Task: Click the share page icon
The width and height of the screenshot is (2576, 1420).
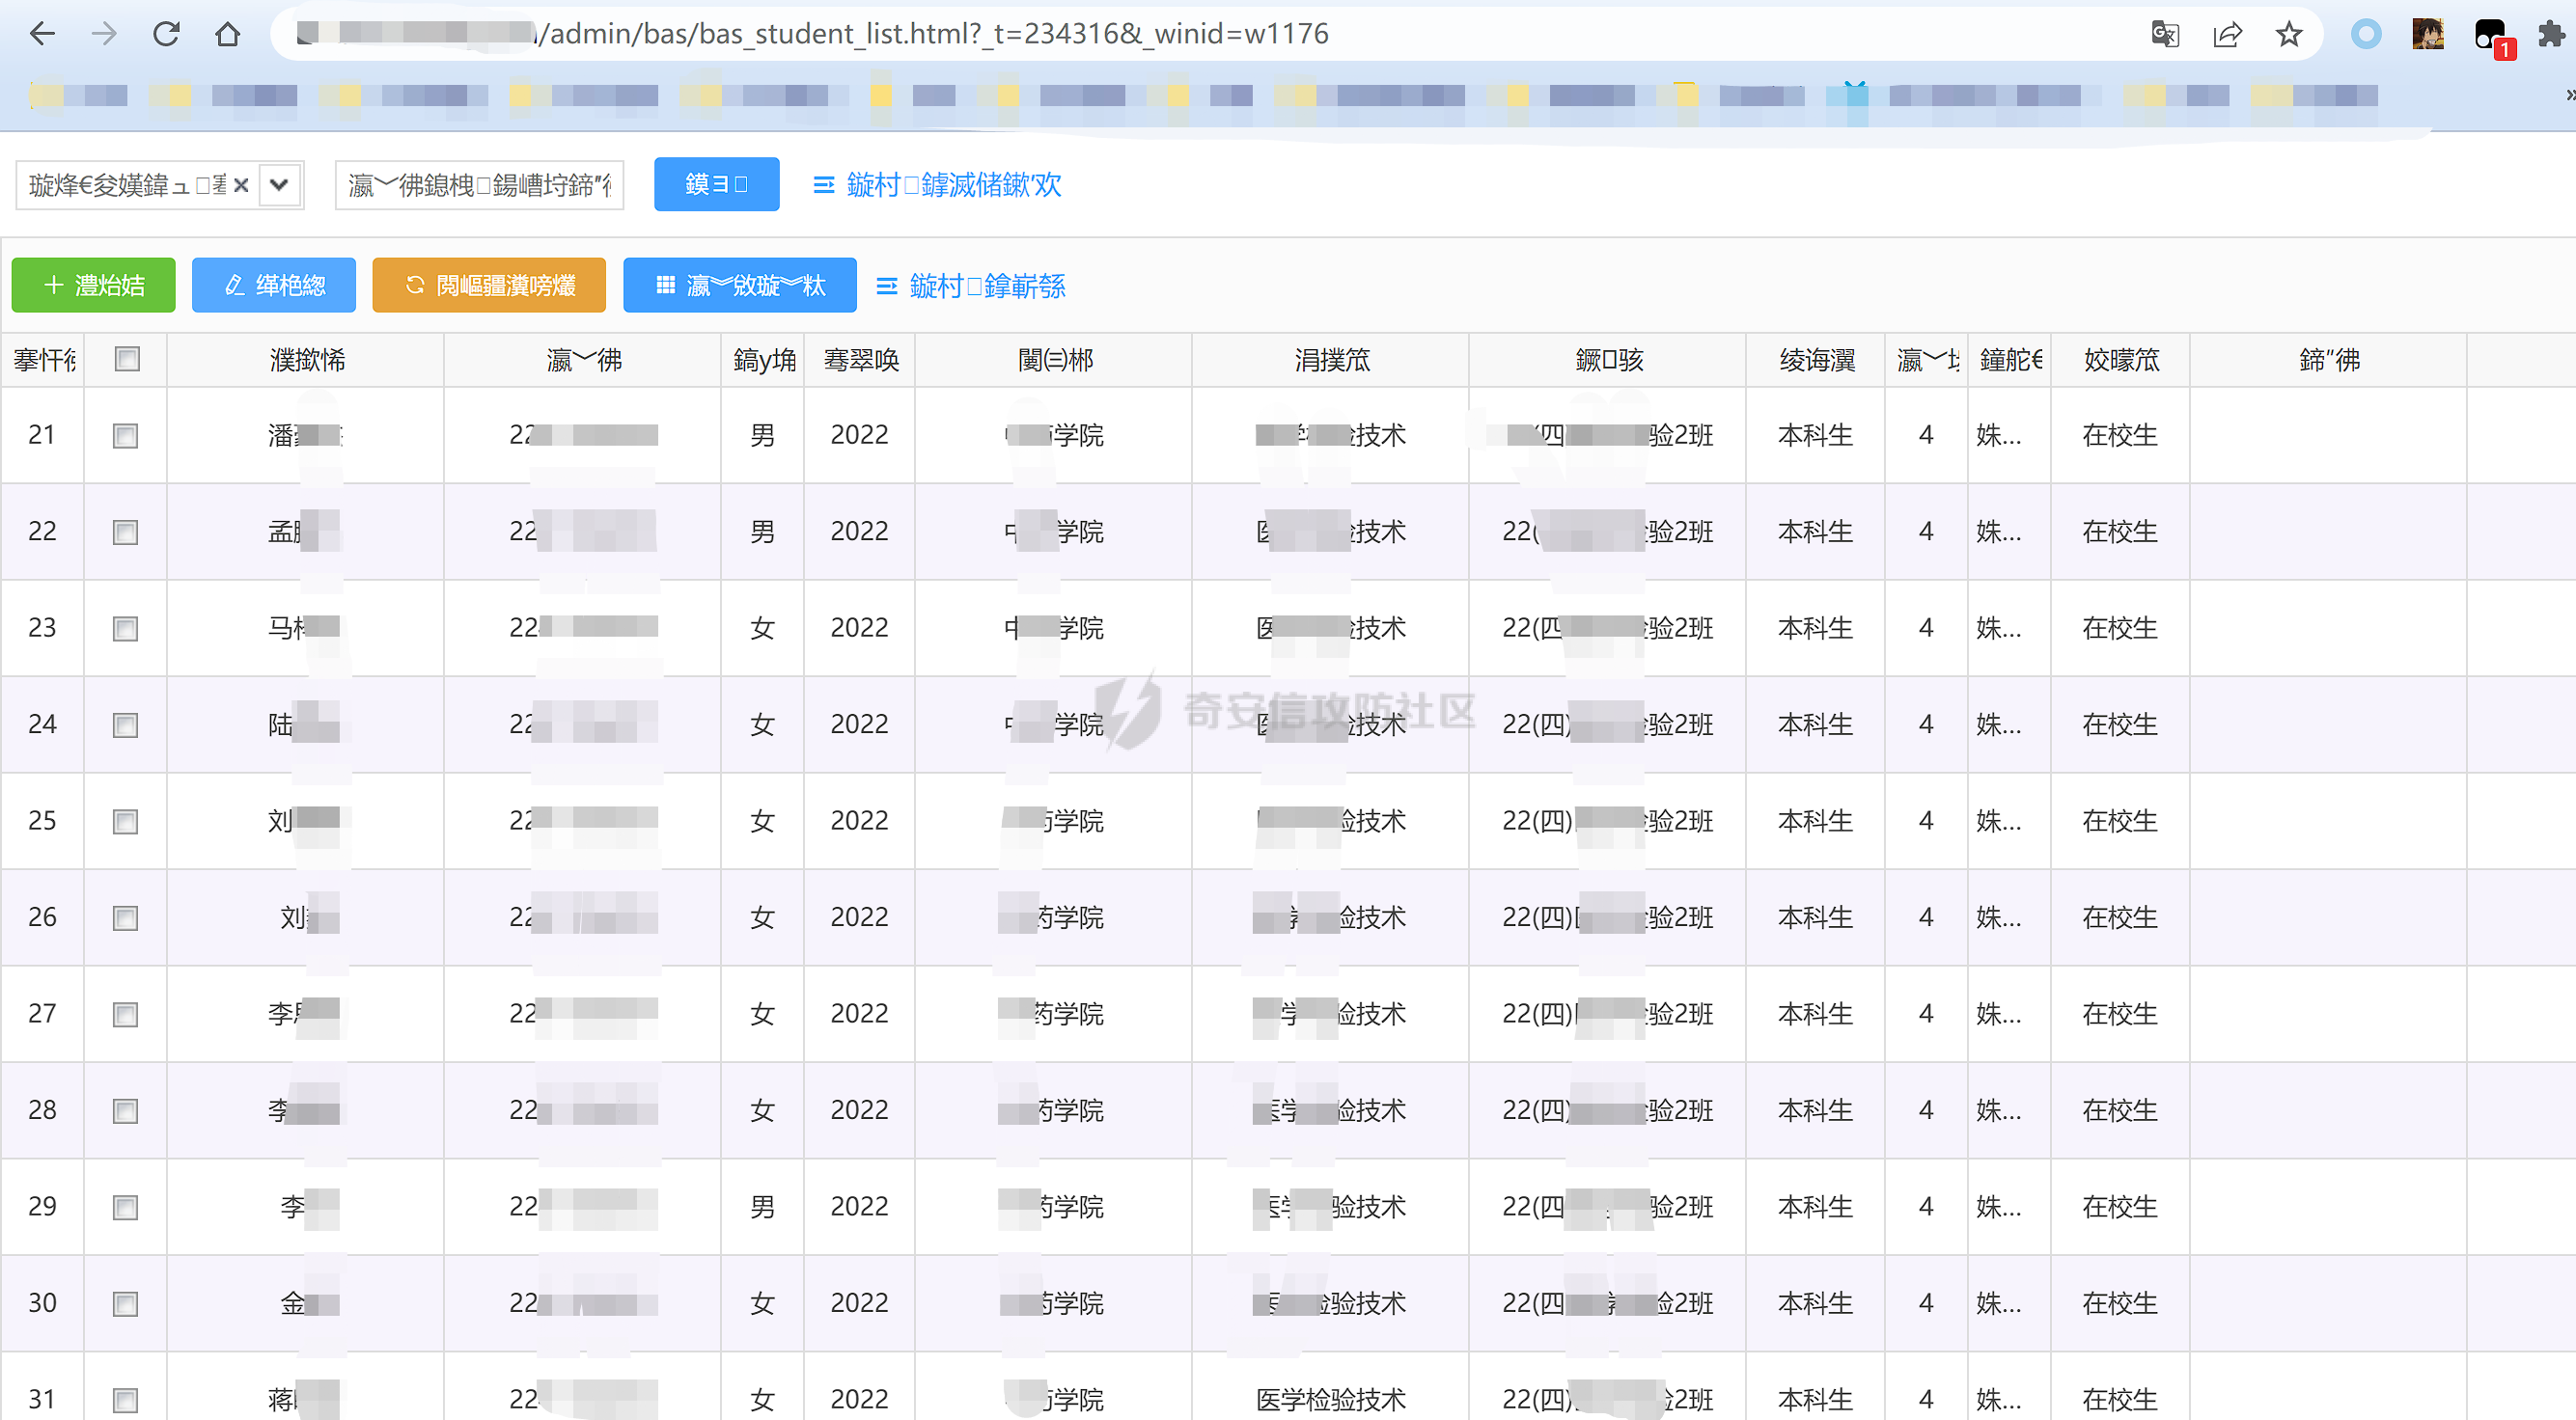Action: pos(2227,34)
